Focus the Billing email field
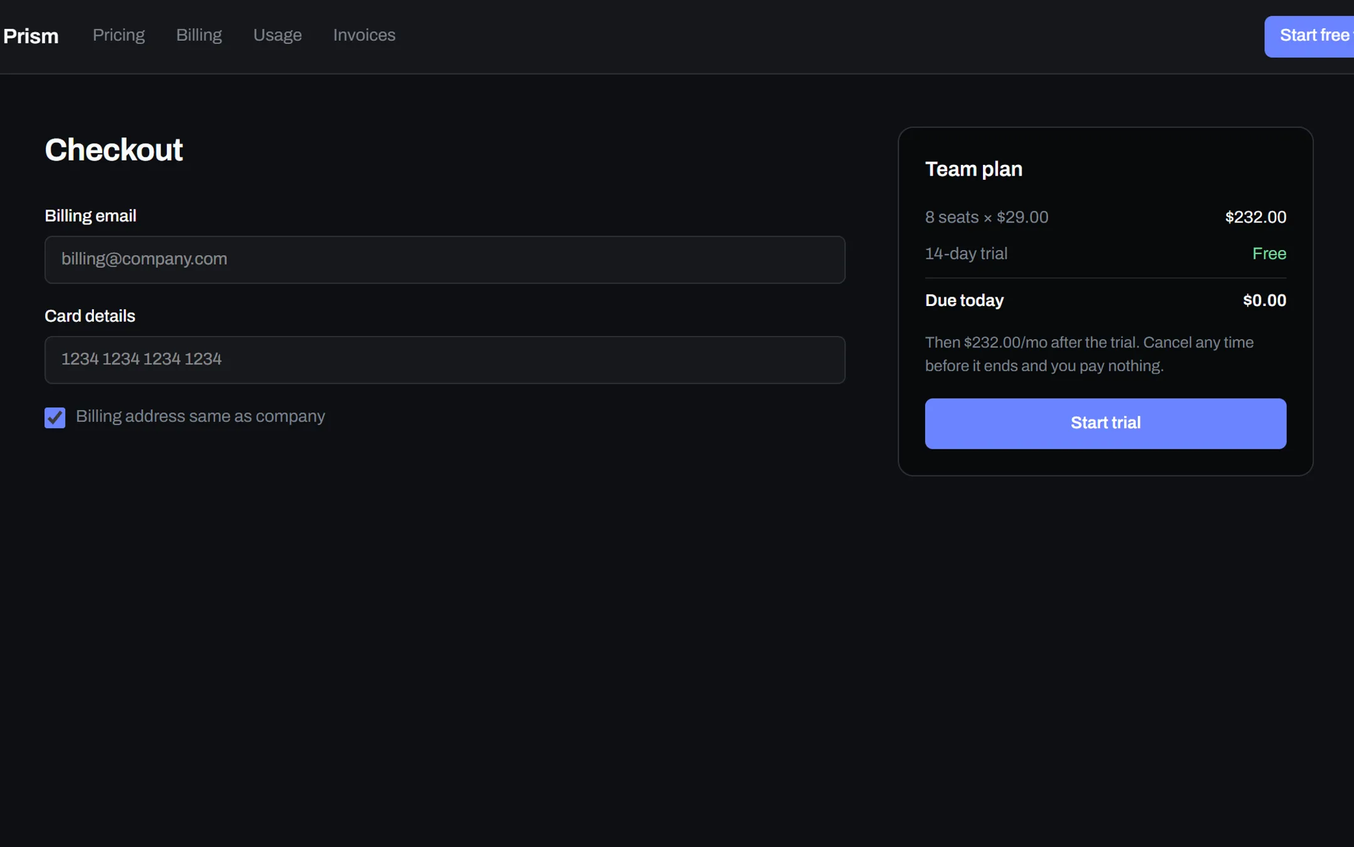This screenshot has height=847, width=1354. (444, 260)
